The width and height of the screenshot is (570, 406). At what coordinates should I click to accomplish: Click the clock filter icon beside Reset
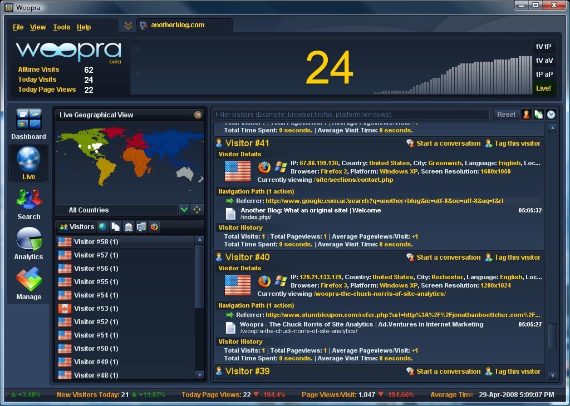[551, 115]
